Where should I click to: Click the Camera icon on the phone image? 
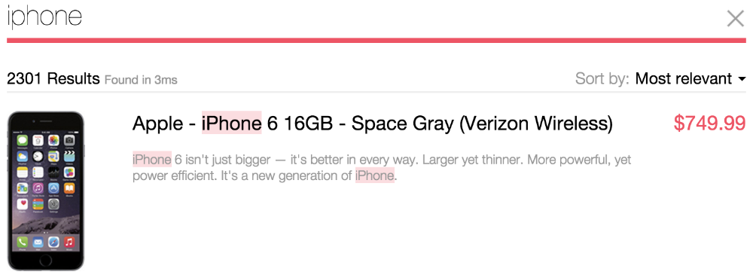69,140
